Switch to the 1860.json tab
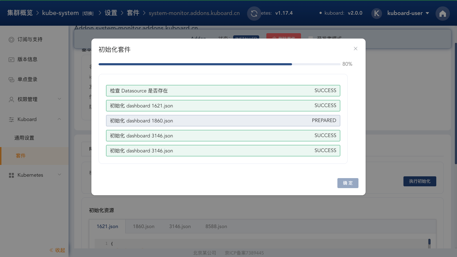 point(144,226)
